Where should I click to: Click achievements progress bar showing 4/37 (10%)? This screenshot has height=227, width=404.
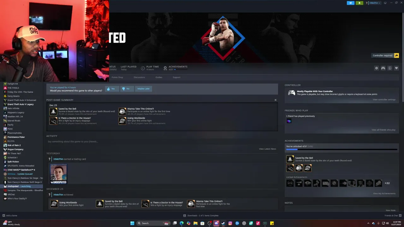342,149
